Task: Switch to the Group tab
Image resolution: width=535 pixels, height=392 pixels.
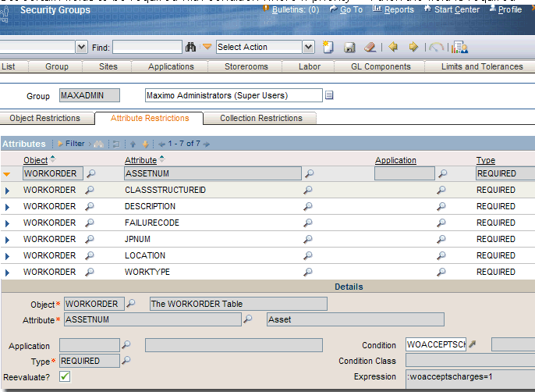Action: 57,66
